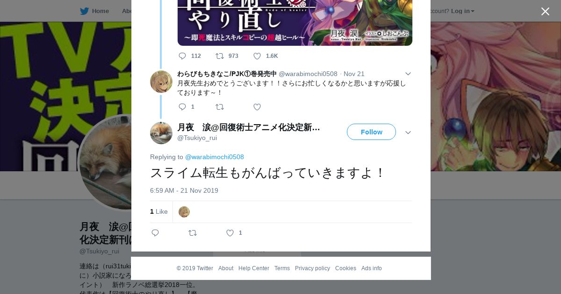Open fox profile avatar of Tsukiyo_rui tweet

tap(161, 133)
